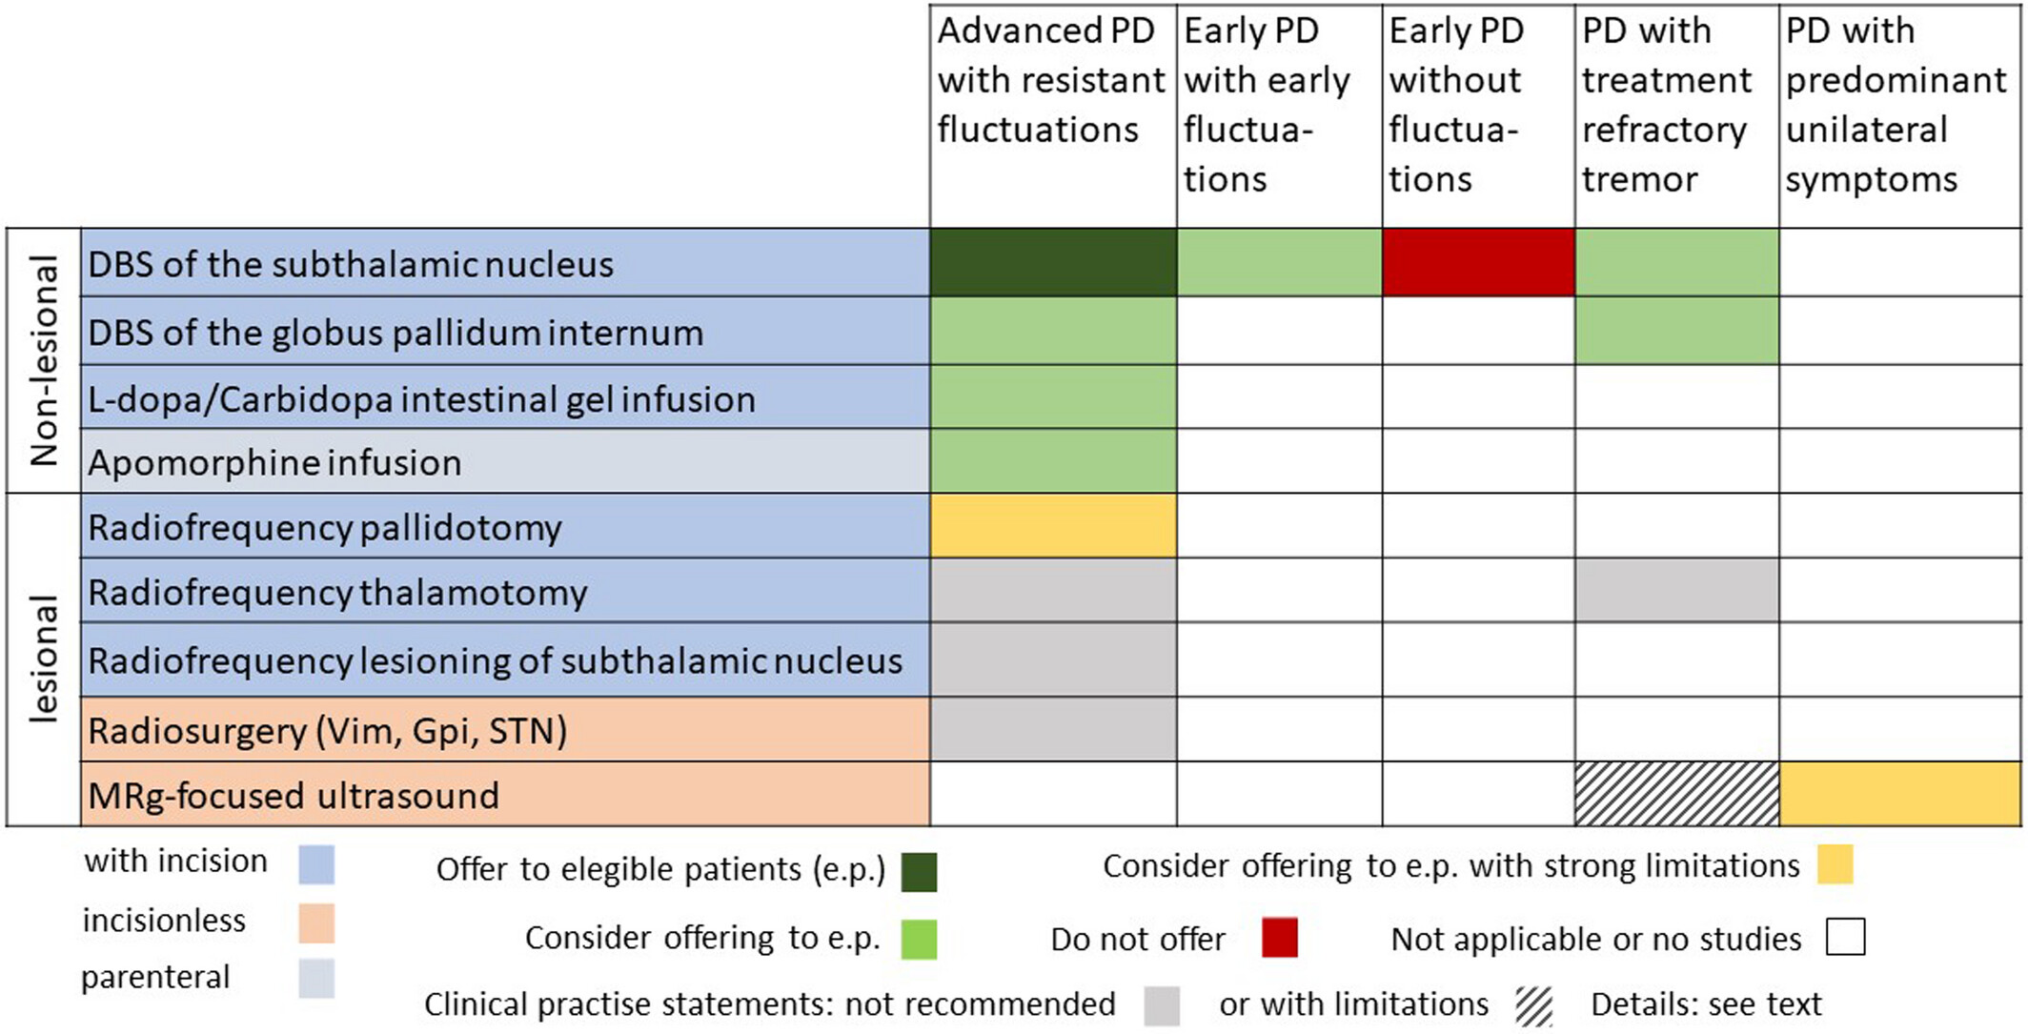Click the dark green 'Offer to eligible patients' legend swatch
Image resolution: width=2028 pixels, height=1034 pixels.
point(919,871)
